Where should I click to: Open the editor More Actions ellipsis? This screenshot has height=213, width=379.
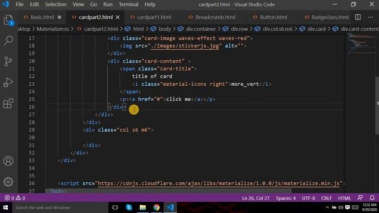click(x=371, y=17)
